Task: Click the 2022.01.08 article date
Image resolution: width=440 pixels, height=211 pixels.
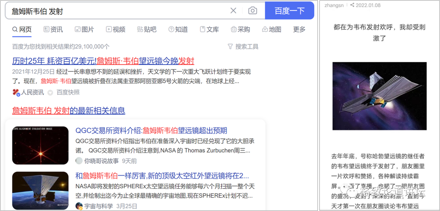Action: click(x=367, y=5)
